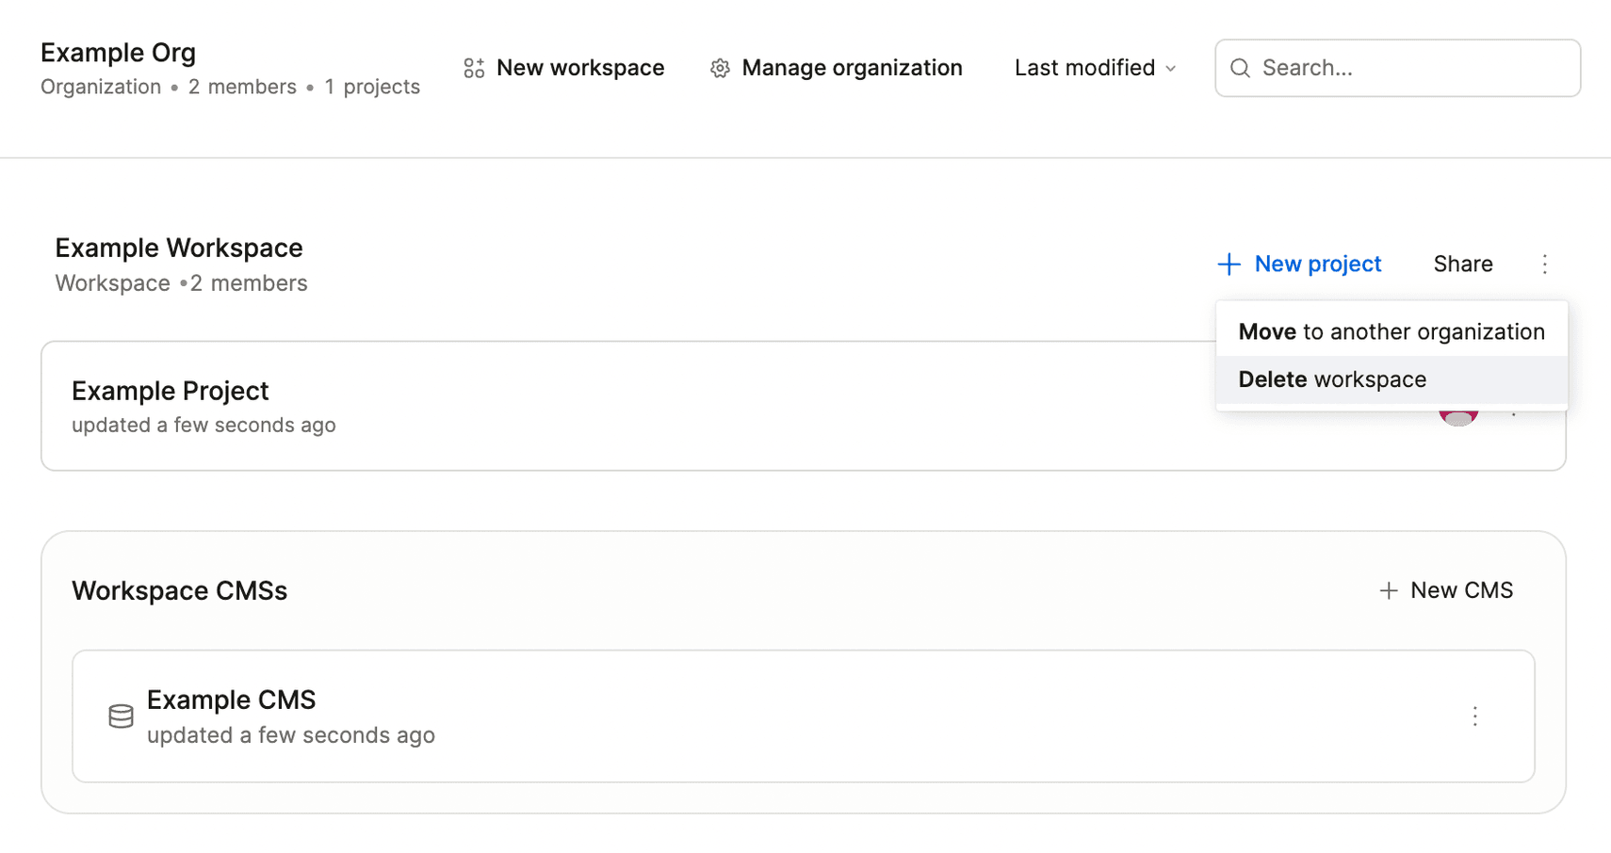Click the Manage organization gear icon
This screenshot has height=853, width=1611.
(x=720, y=68)
